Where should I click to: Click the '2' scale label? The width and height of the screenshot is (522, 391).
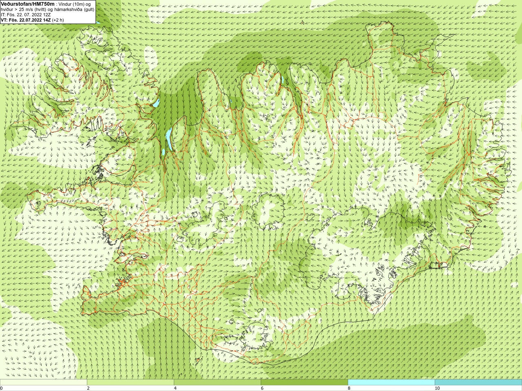(x=88, y=388)
